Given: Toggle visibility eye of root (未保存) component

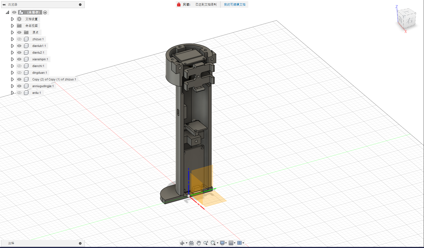Looking at the screenshot, I should (14, 12).
